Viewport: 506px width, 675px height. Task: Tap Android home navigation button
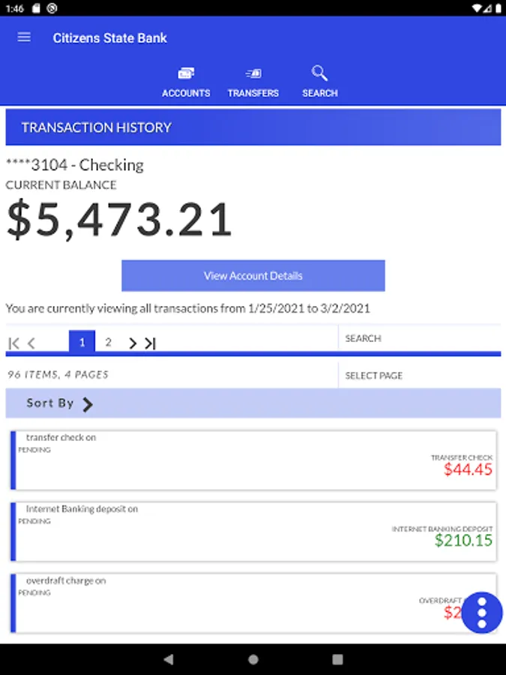[253, 659]
